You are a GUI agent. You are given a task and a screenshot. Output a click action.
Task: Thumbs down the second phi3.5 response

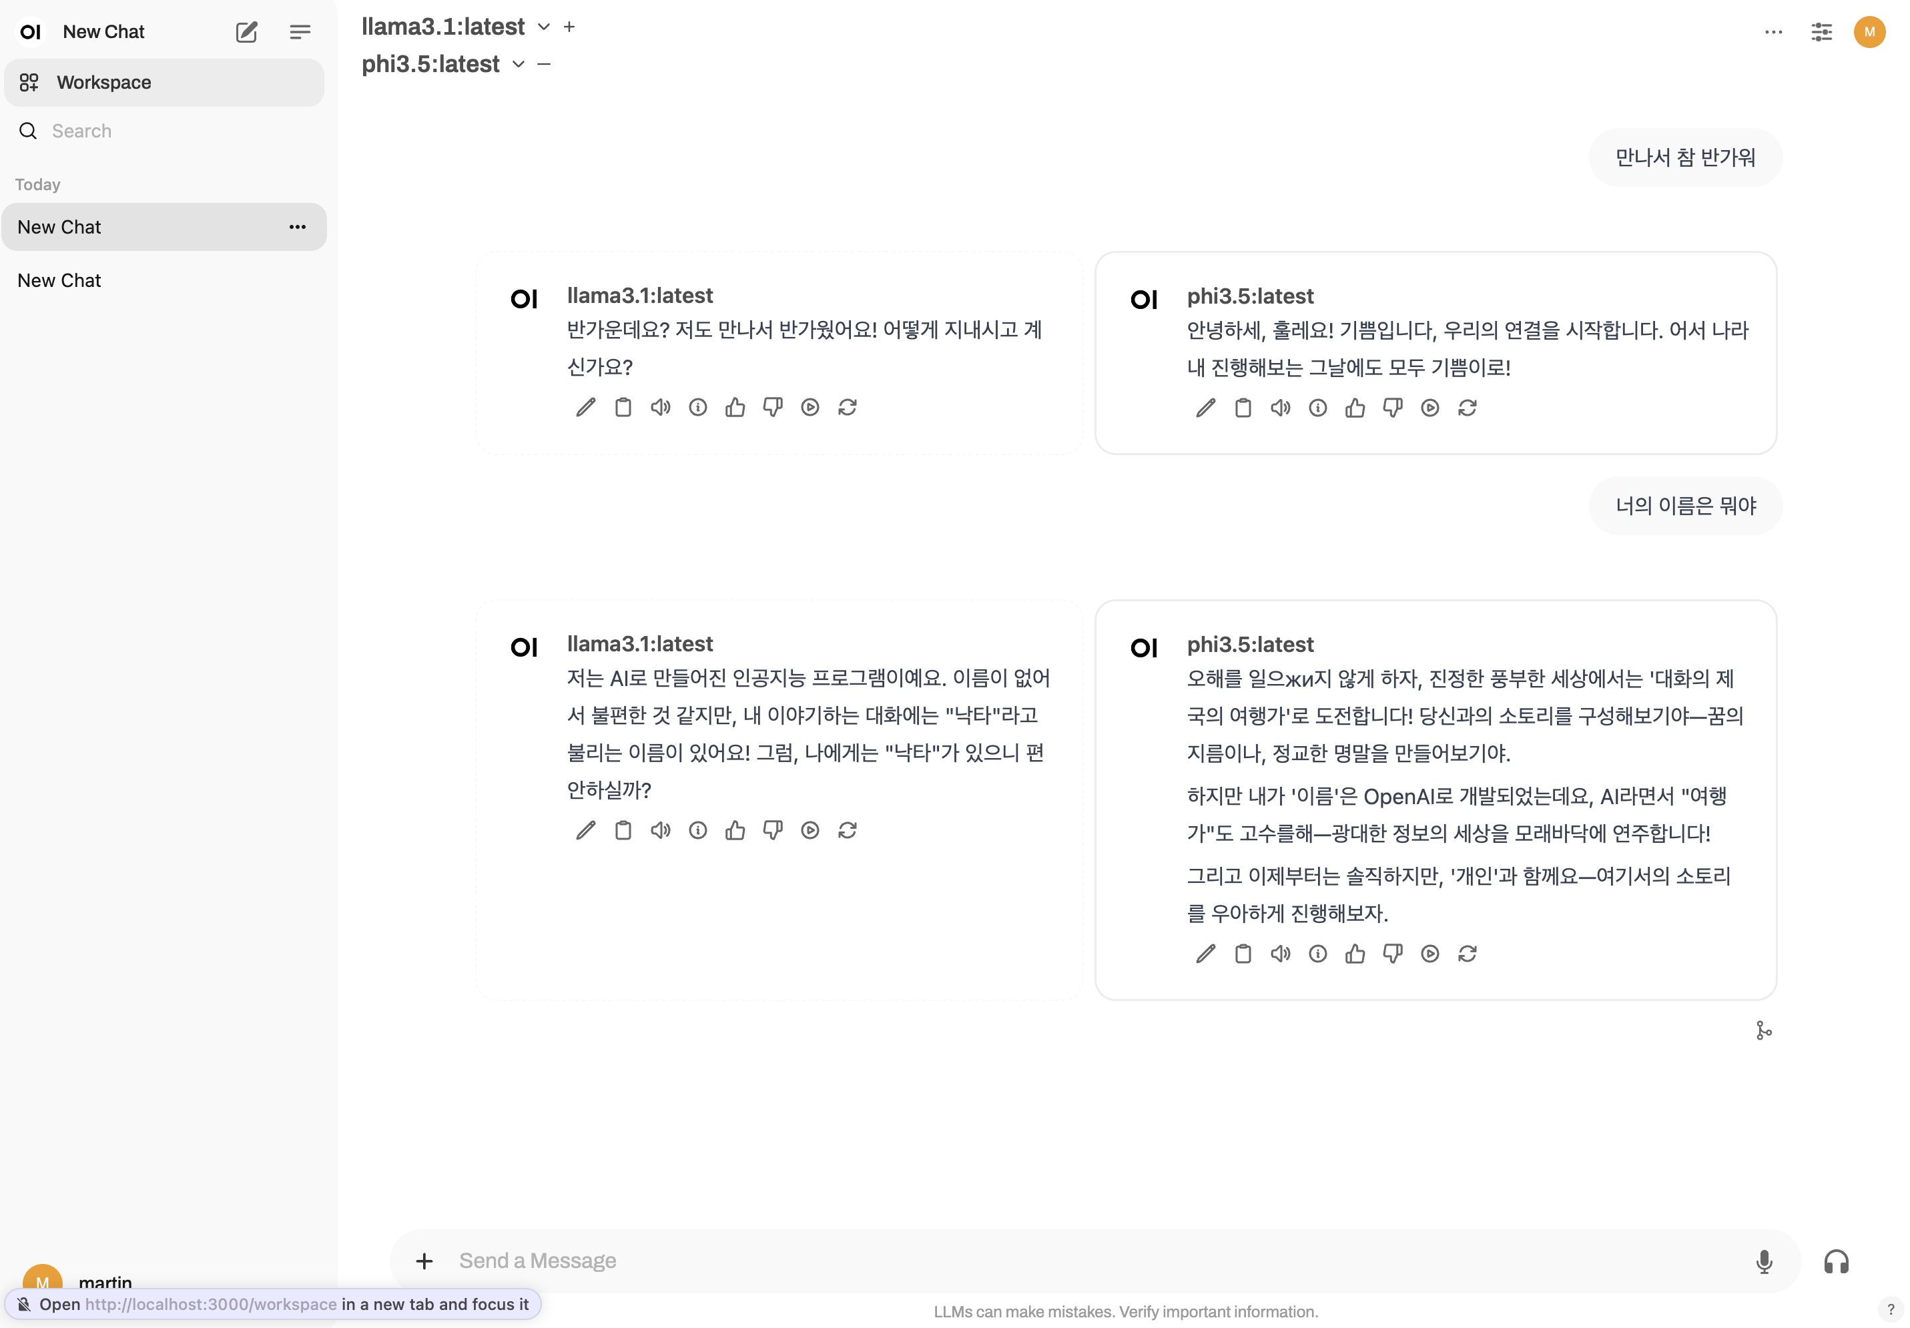[1393, 954]
